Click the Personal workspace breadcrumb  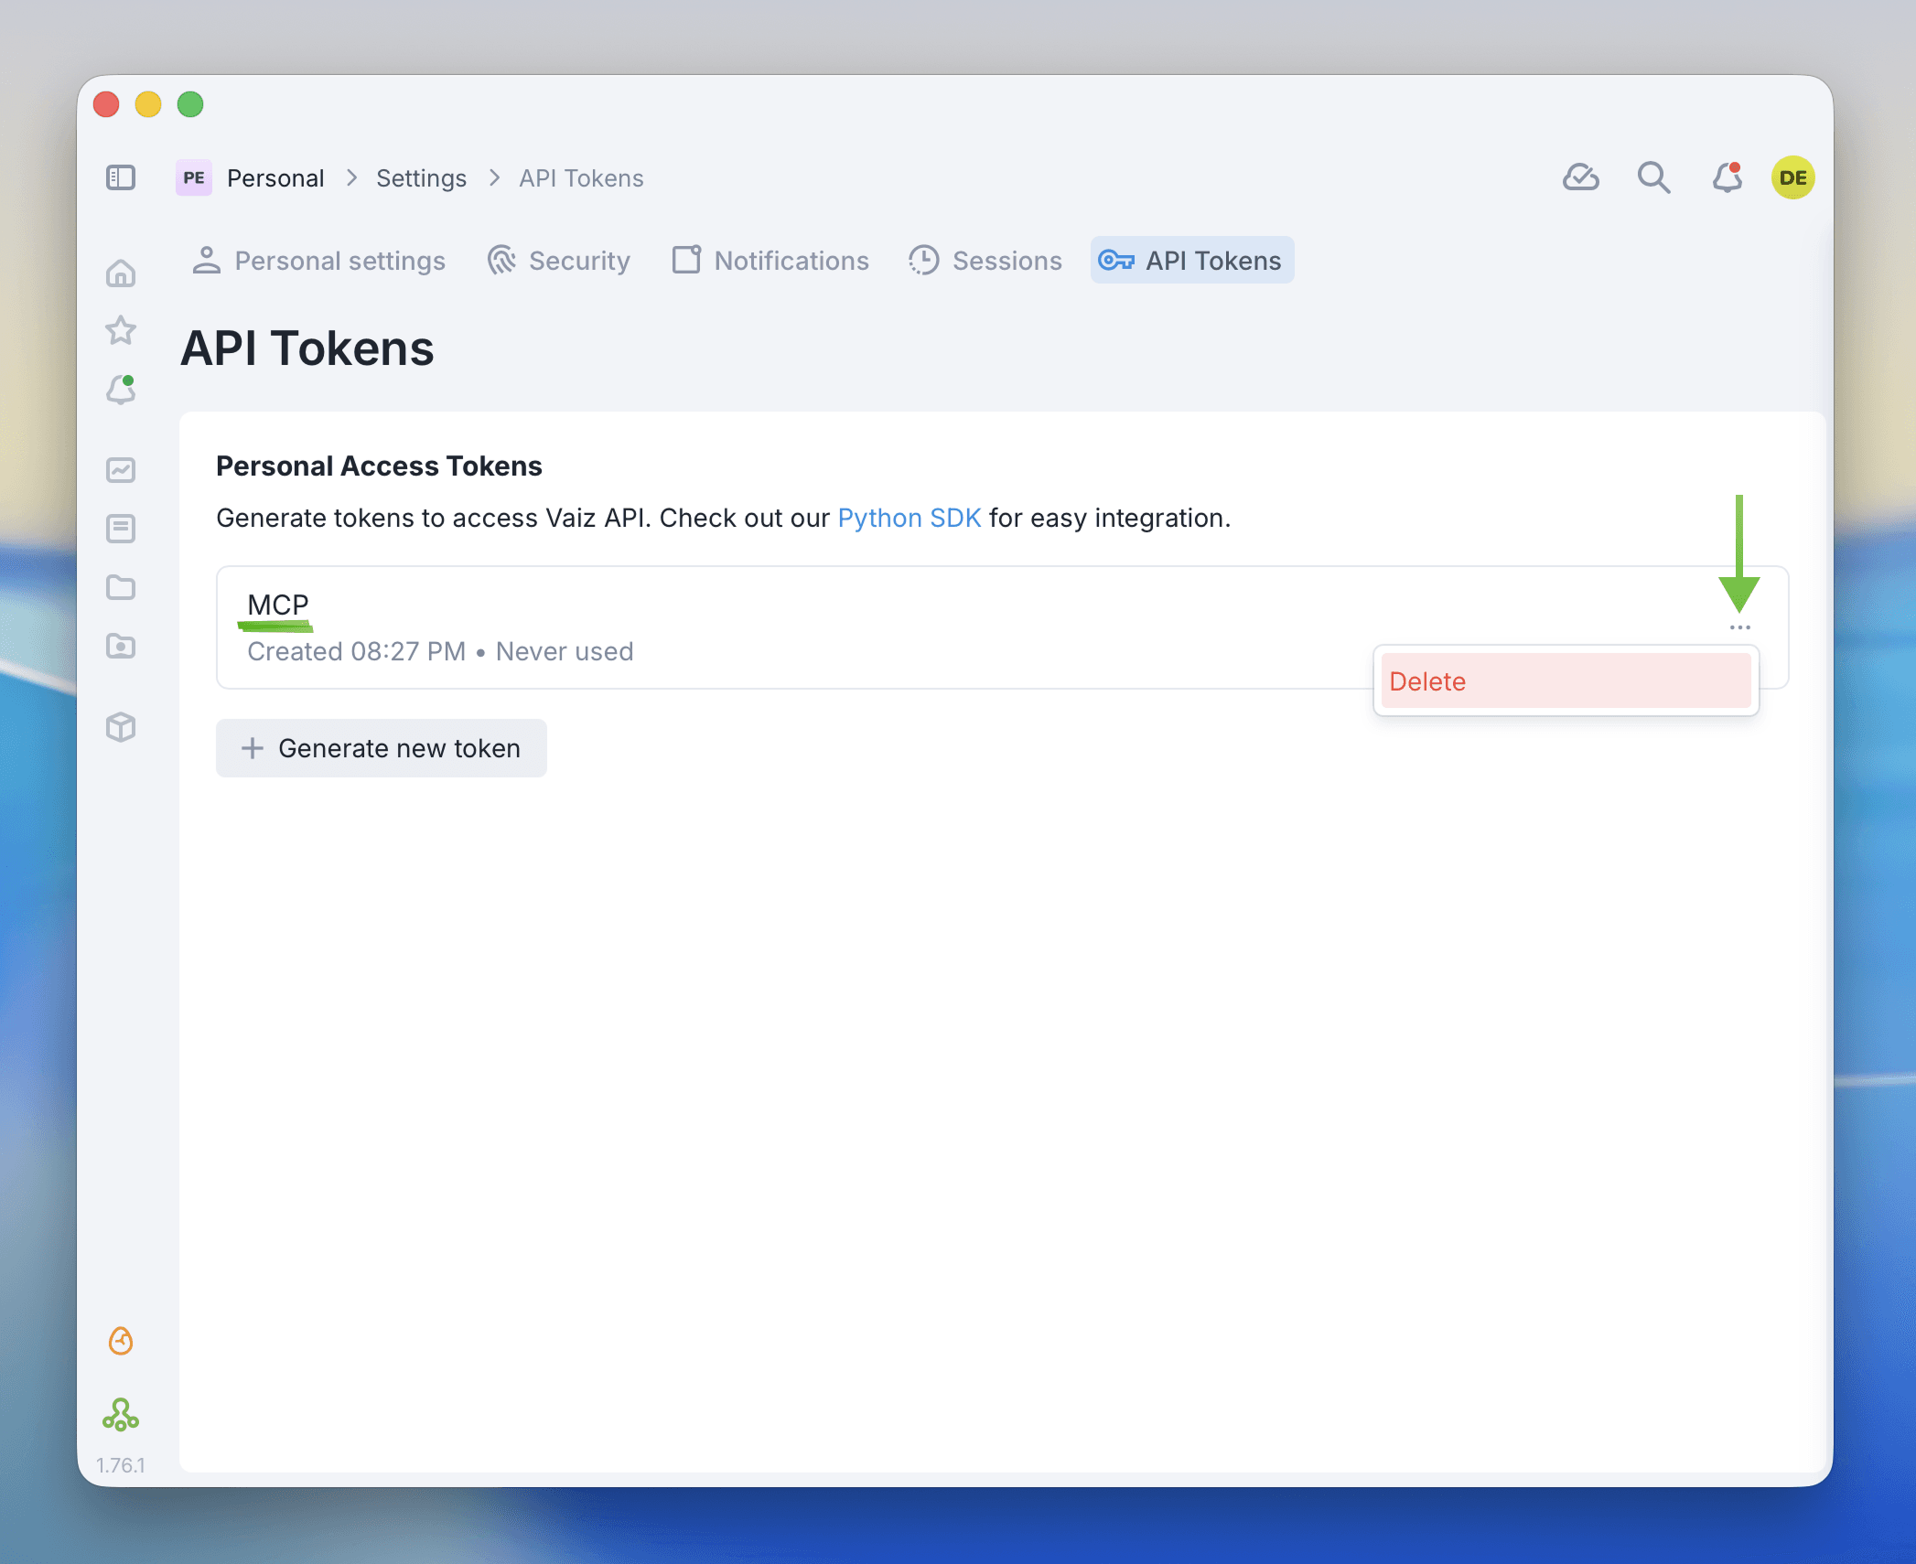(274, 178)
